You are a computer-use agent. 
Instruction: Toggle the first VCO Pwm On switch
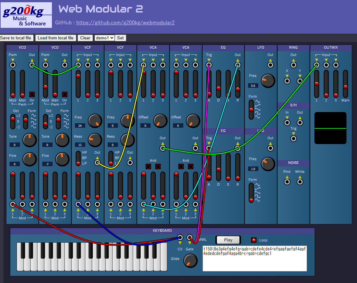[x=32, y=94]
